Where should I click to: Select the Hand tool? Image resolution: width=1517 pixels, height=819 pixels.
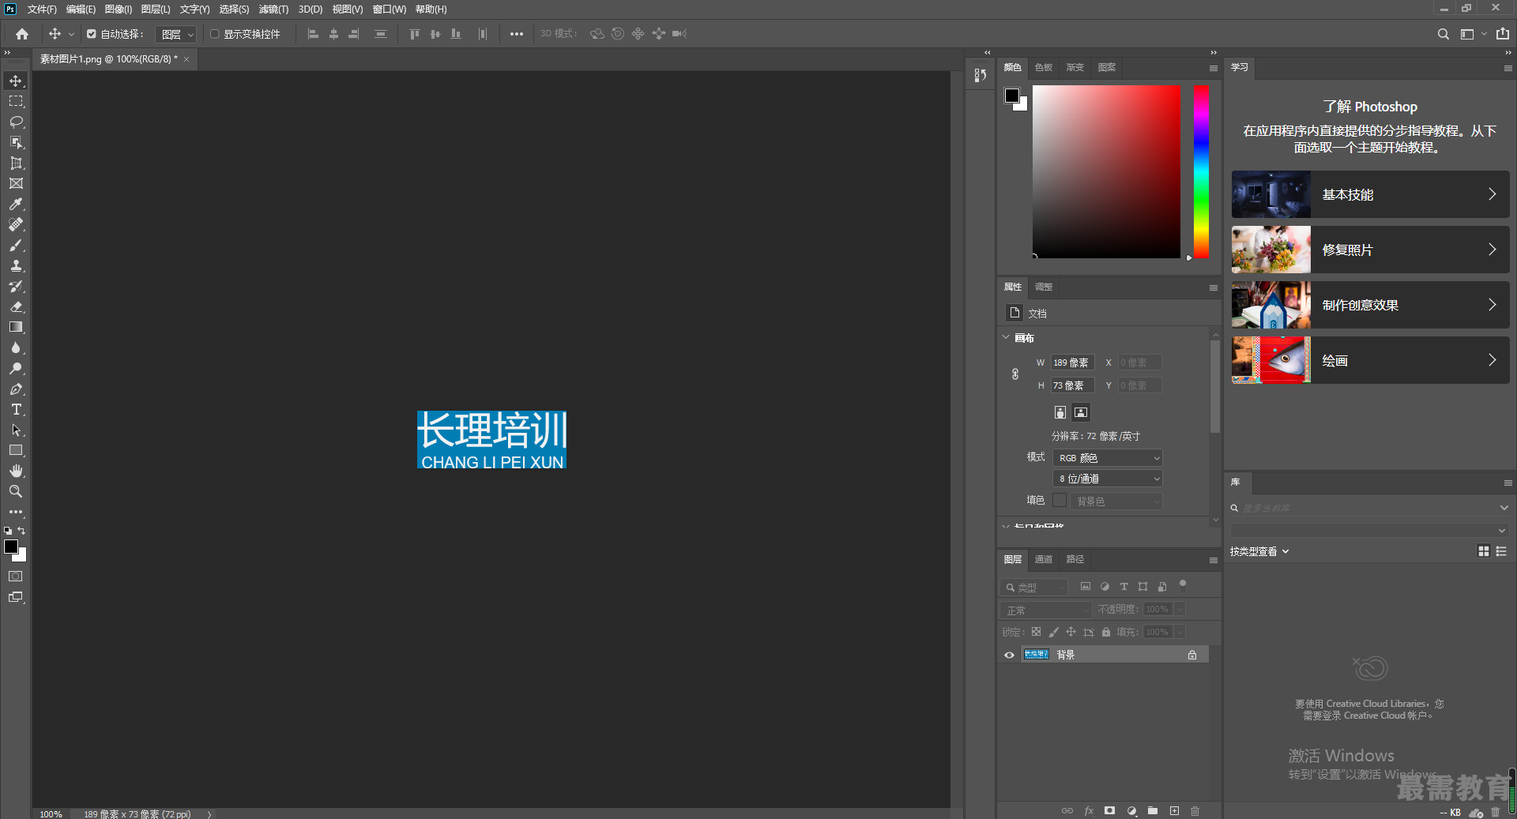(x=16, y=471)
